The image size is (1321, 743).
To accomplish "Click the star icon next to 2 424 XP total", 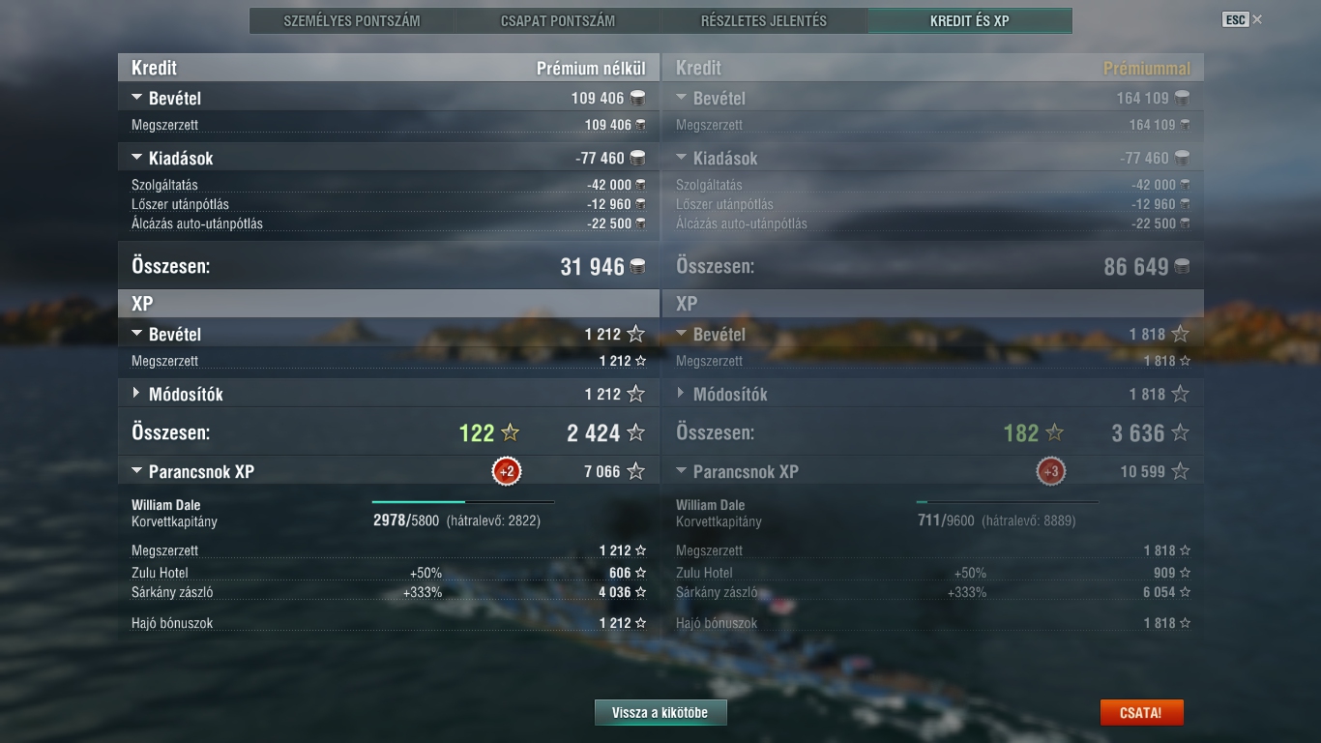I will tap(635, 432).
